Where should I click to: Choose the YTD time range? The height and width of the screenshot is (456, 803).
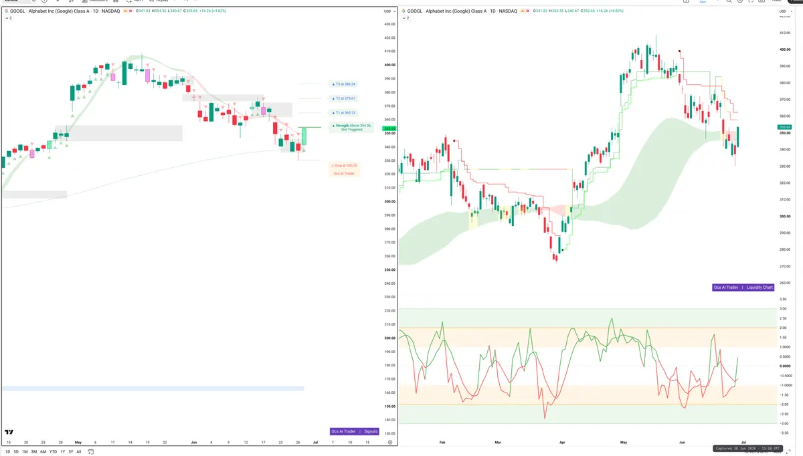53,452
